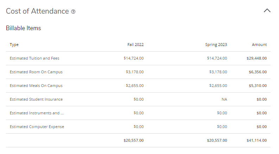Select the Billable Items heading
279x154 pixels.
[x=24, y=28]
